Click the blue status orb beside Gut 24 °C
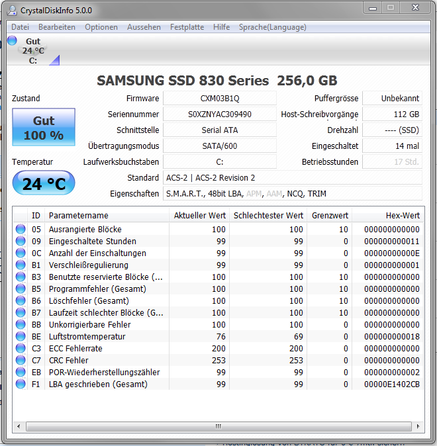437x446 pixels. point(12,40)
